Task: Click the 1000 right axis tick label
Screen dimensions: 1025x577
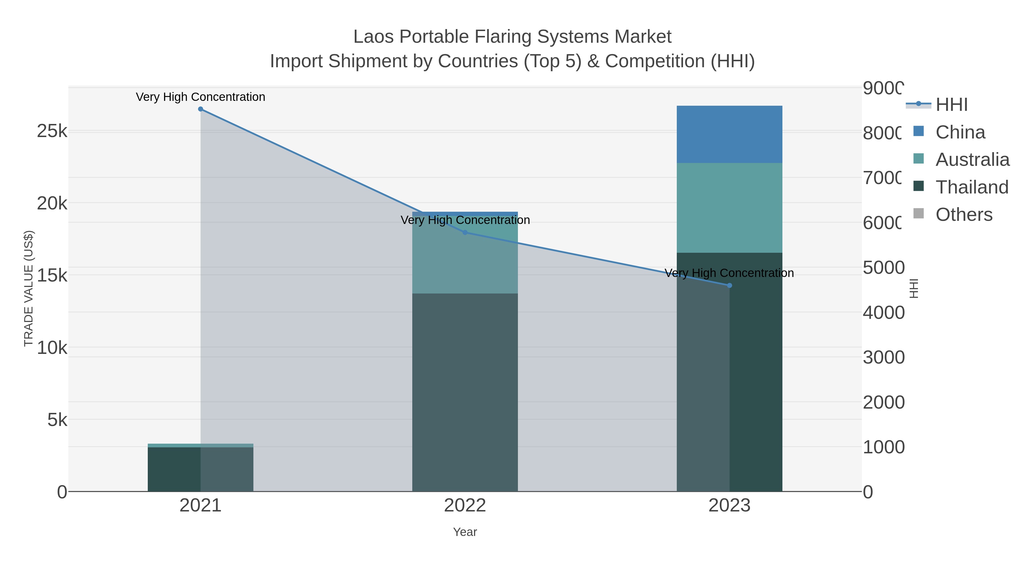Action: pyautogui.click(x=884, y=447)
